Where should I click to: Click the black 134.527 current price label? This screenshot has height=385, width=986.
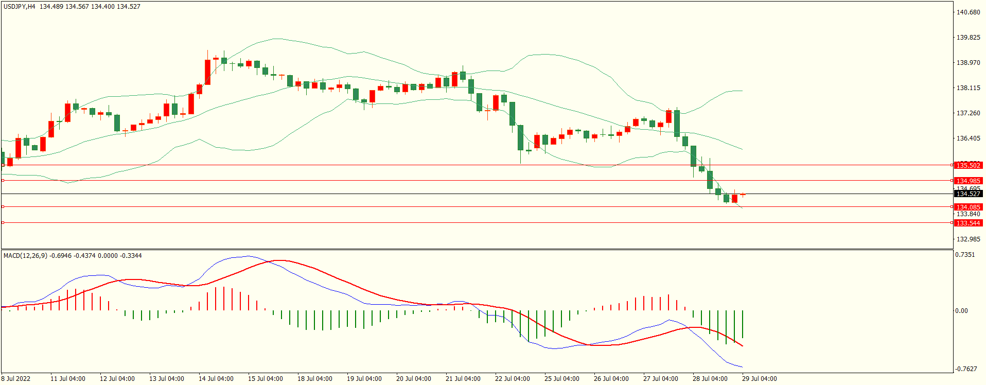coord(968,194)
